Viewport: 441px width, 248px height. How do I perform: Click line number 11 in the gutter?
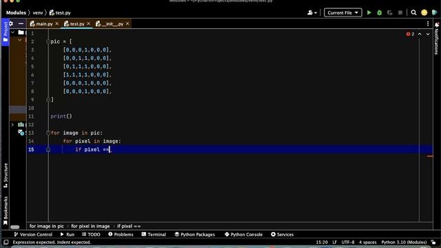[x=31, y=116]
